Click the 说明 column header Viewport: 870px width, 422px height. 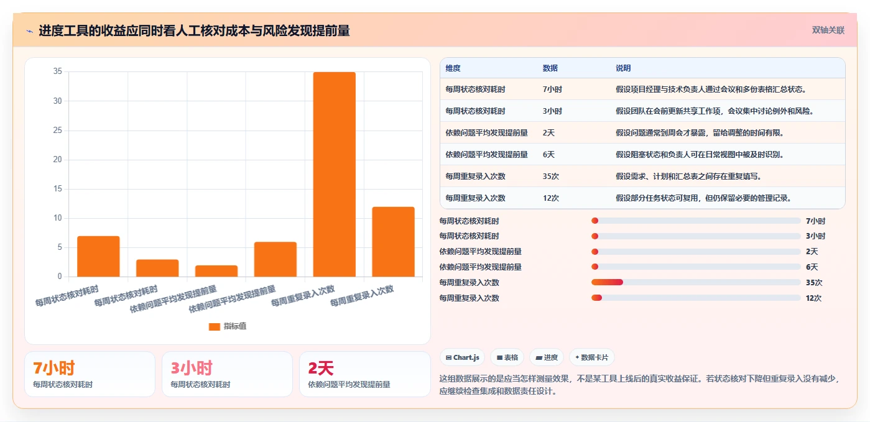click(623, 68)
